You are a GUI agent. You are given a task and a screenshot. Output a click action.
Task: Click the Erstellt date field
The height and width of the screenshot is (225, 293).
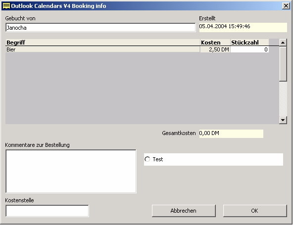243,27
